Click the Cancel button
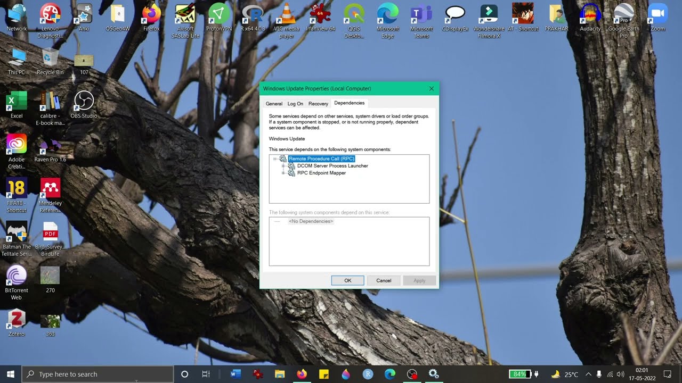The image size is (682, 383). 384,280
